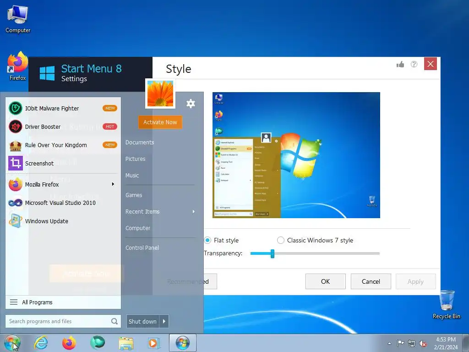
Task: Click the Shut down button
Action: coord(143,321)
